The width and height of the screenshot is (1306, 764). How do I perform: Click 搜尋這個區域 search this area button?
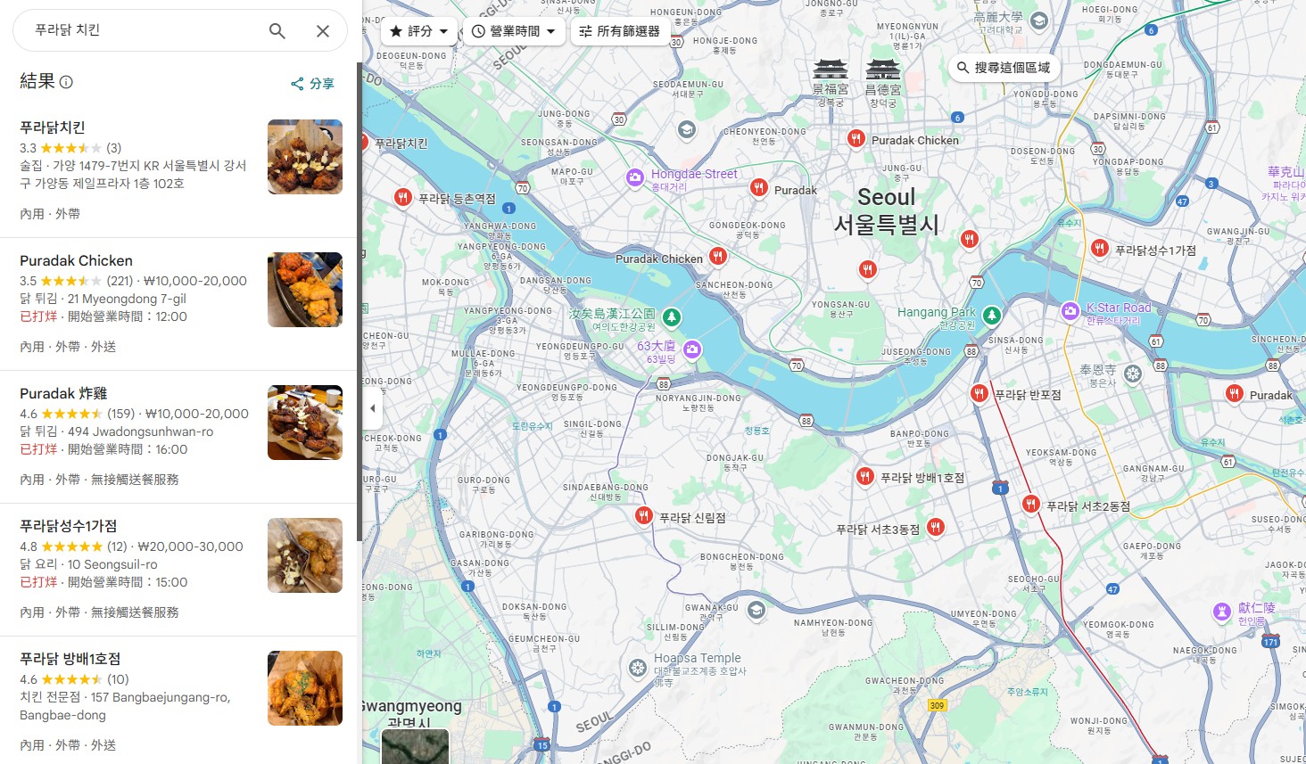pos(1004,68)
